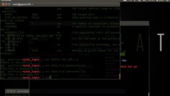Click the USERNAME option name
The height and width of the screenshot is (96, 170).
pyautogui.click(x=11, y=27)
